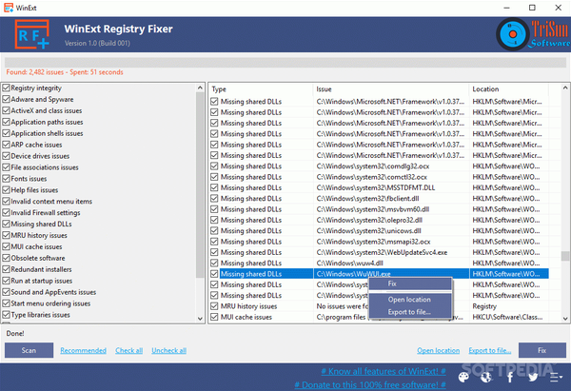Viewport: 571px width, 391px height.
Task: Click the TriSun Software logo
Action: tap(533, 34)
